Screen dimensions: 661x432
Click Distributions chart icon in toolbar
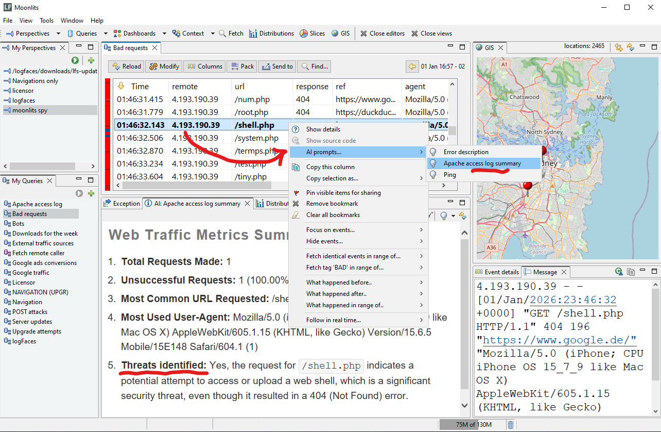point(253,34)
